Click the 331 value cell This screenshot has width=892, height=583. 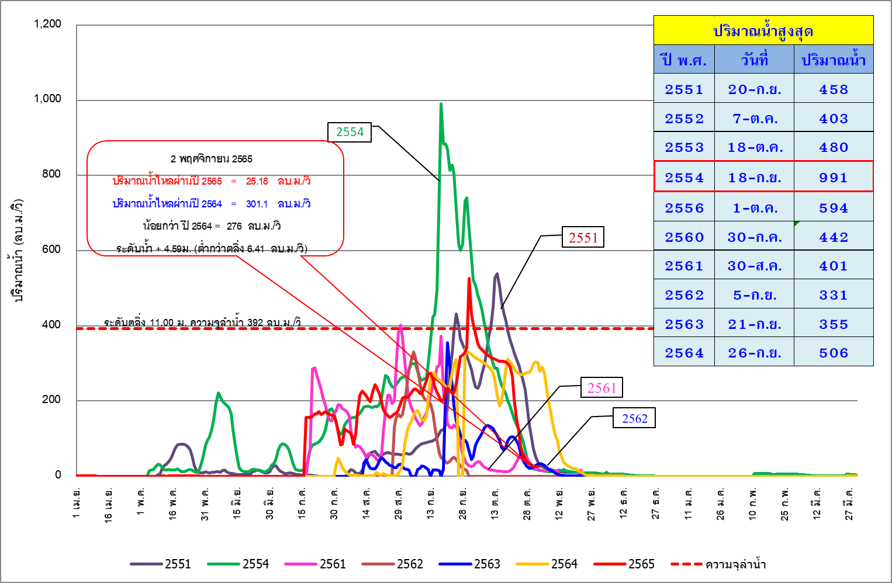[x=834, y=294]
